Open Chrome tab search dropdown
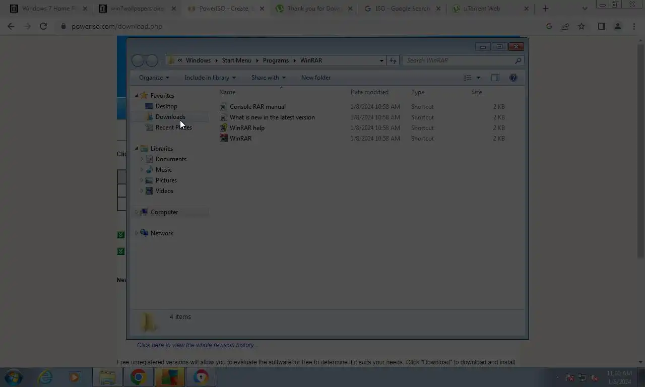 pos(585,9)
